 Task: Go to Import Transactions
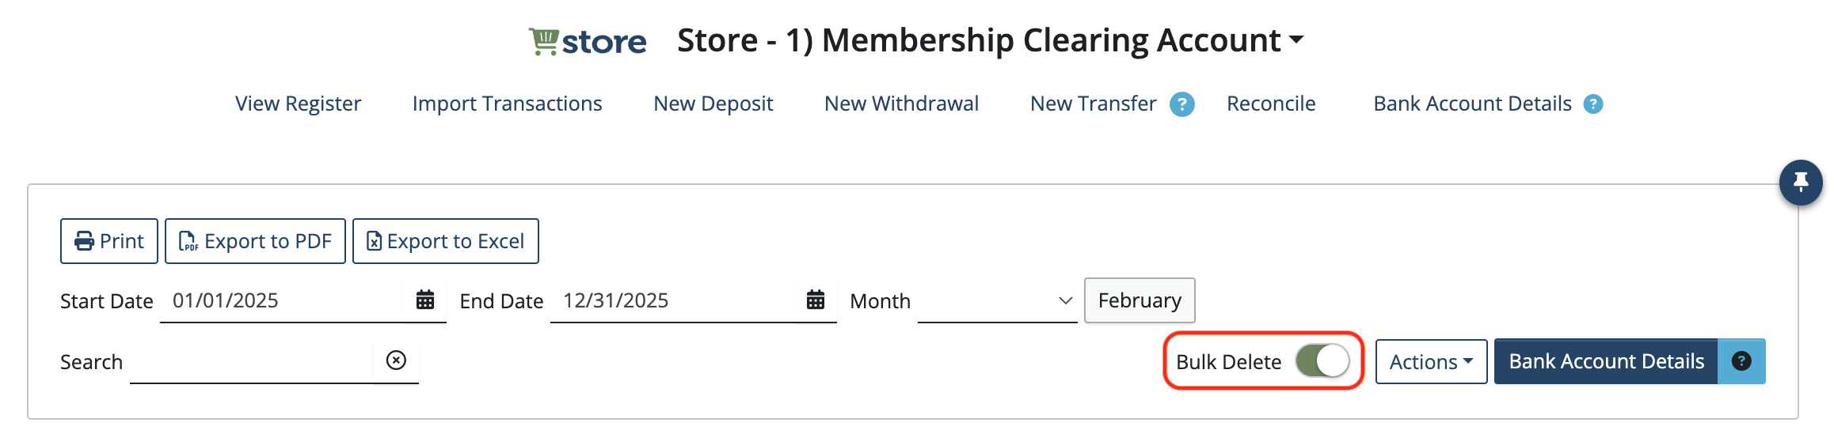pyautogui.click(x=507, y=104)
